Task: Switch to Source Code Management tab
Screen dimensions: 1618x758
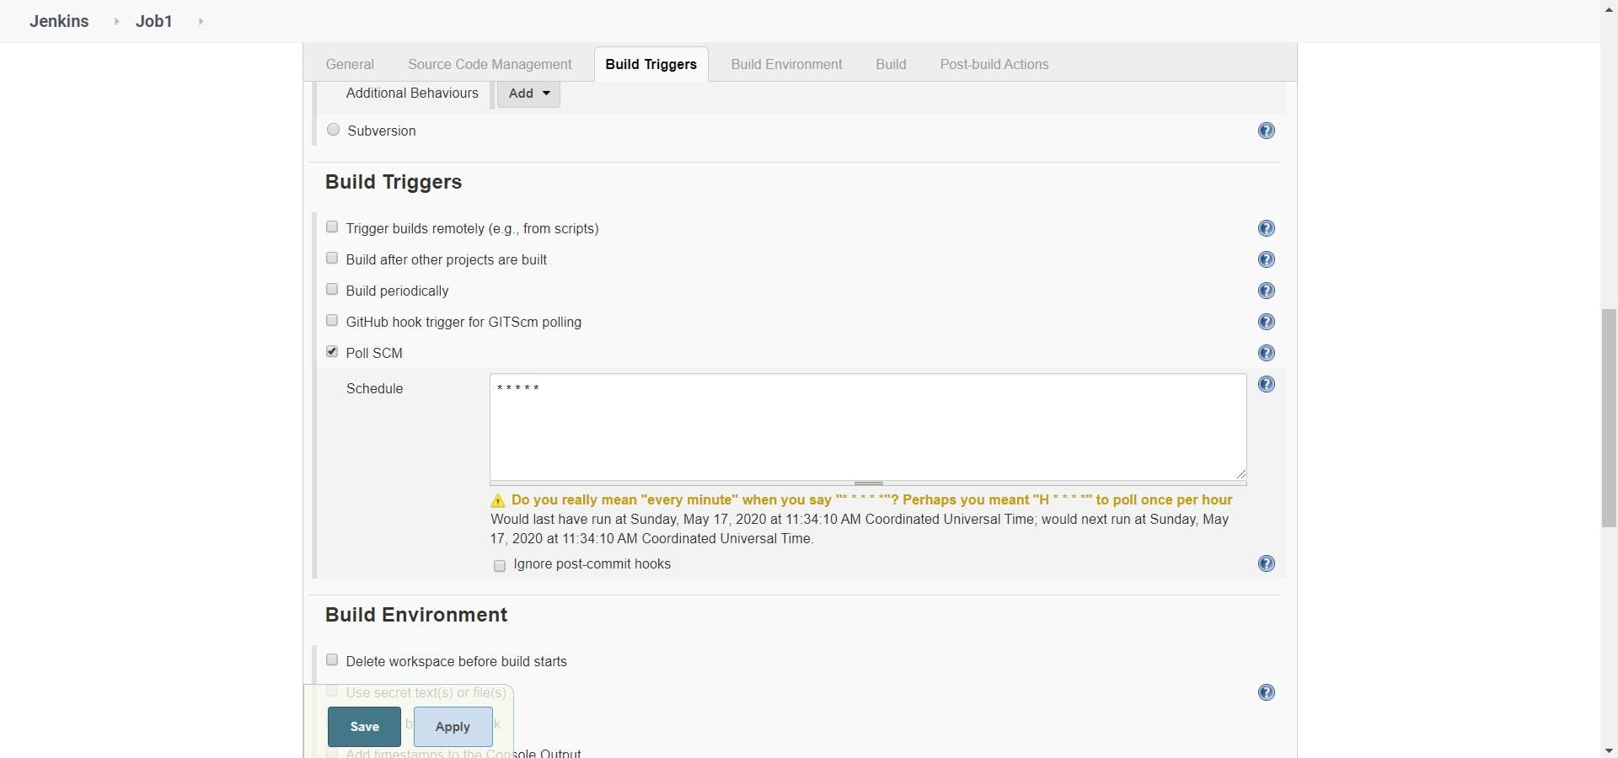Action: (490, 64)
